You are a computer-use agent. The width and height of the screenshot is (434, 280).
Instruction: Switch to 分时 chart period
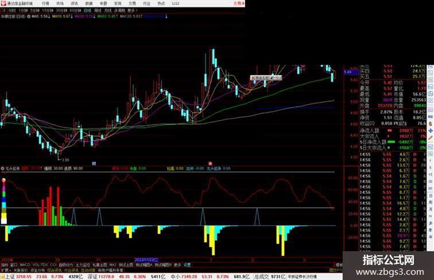pyautogui.click(x=12, y=11)
